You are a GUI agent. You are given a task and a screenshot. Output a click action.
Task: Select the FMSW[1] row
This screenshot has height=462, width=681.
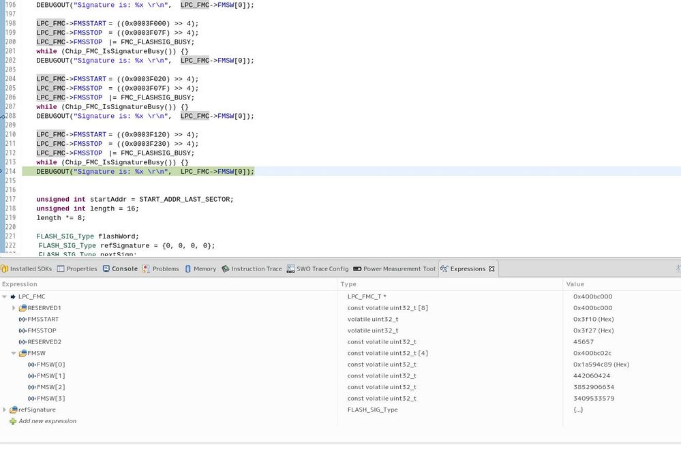pos(341,375)
